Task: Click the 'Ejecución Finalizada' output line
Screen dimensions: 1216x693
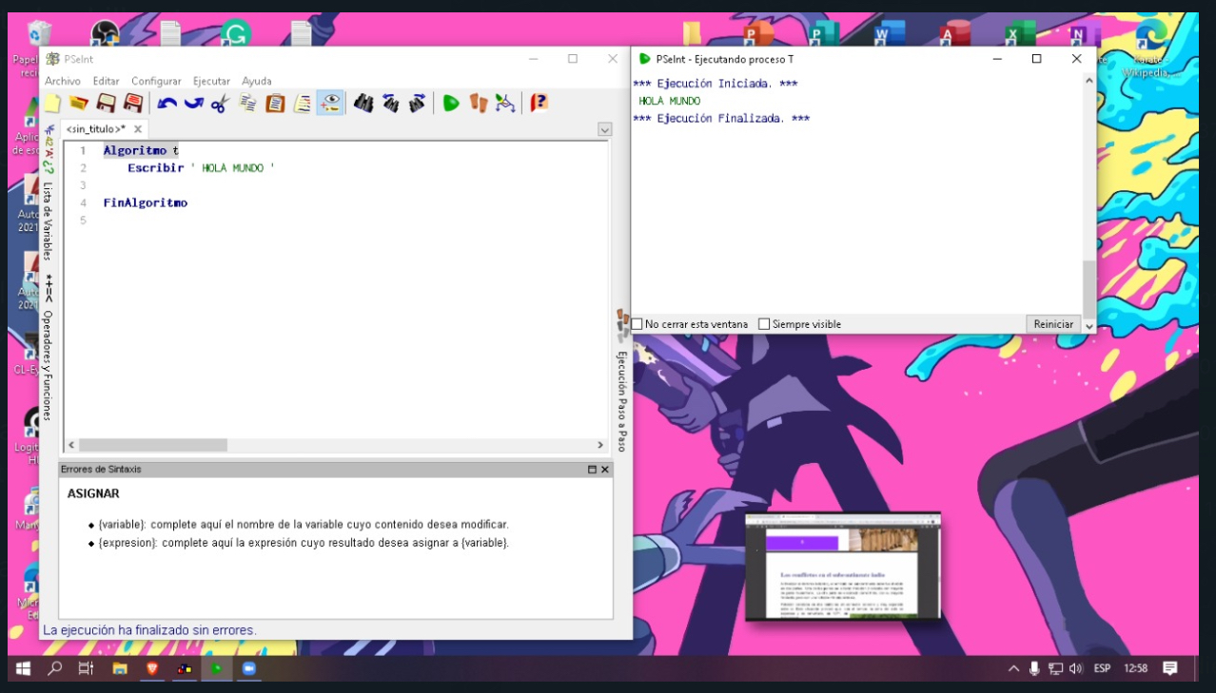Action: point(721,119)
